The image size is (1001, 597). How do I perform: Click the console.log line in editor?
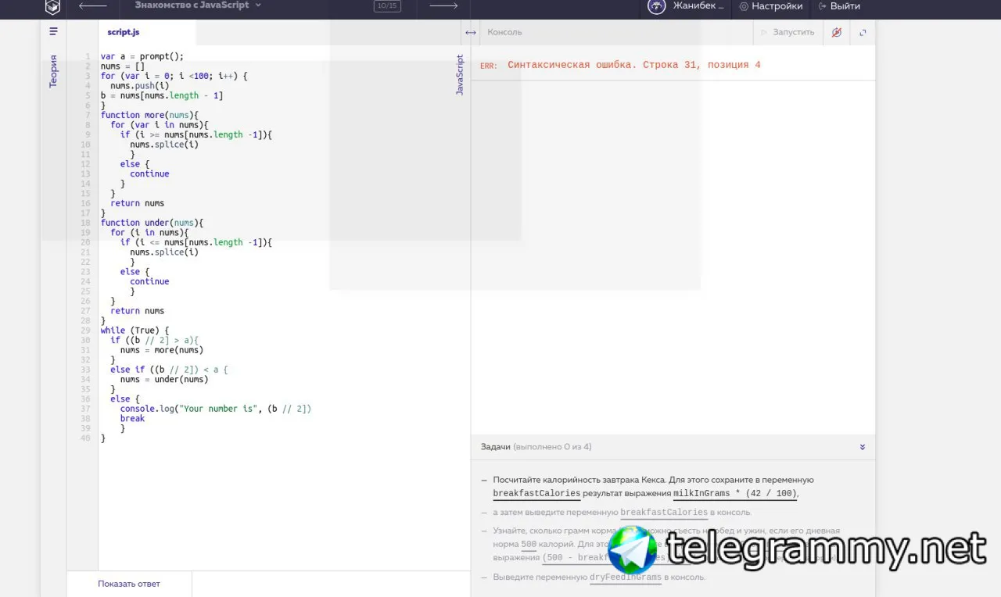coord(216,409)
